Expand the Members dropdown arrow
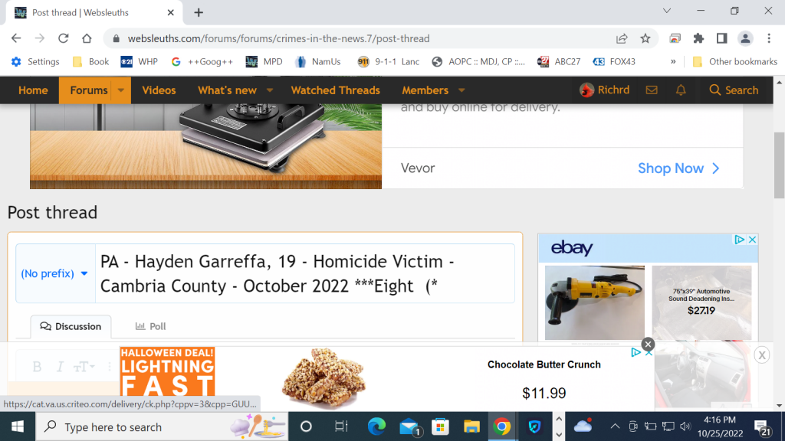Viewport: 785px width, 441px height. point(461,90)
